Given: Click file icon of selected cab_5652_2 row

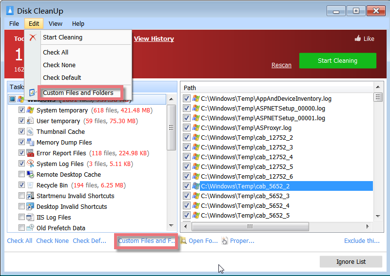Looking at the screenshot, I should pos(196,186).
